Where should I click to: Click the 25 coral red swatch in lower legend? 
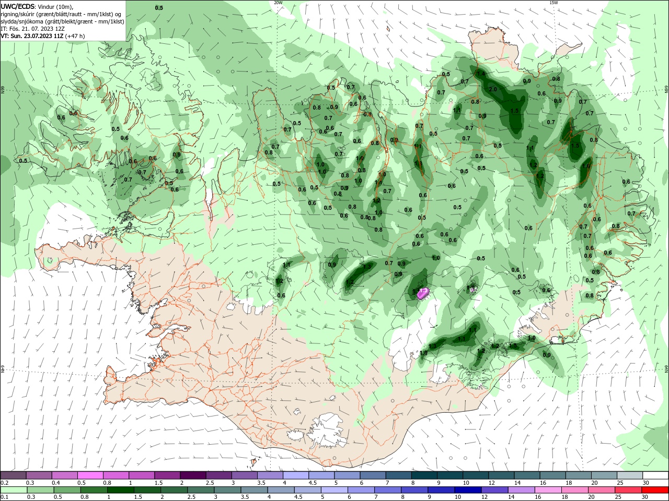pos(628,490)
